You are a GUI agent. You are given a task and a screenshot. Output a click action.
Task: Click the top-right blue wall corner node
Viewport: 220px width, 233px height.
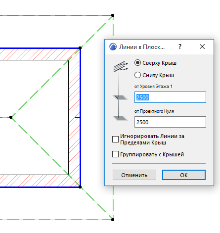(x=80, y=48)
